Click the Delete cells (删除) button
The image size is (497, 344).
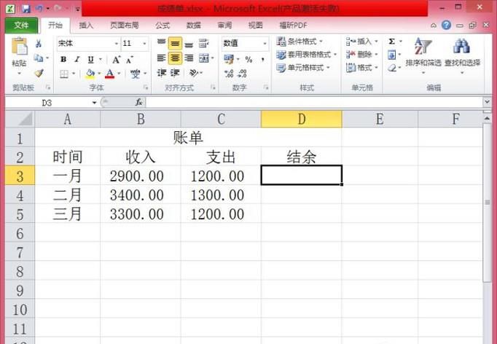coord(362,55)
